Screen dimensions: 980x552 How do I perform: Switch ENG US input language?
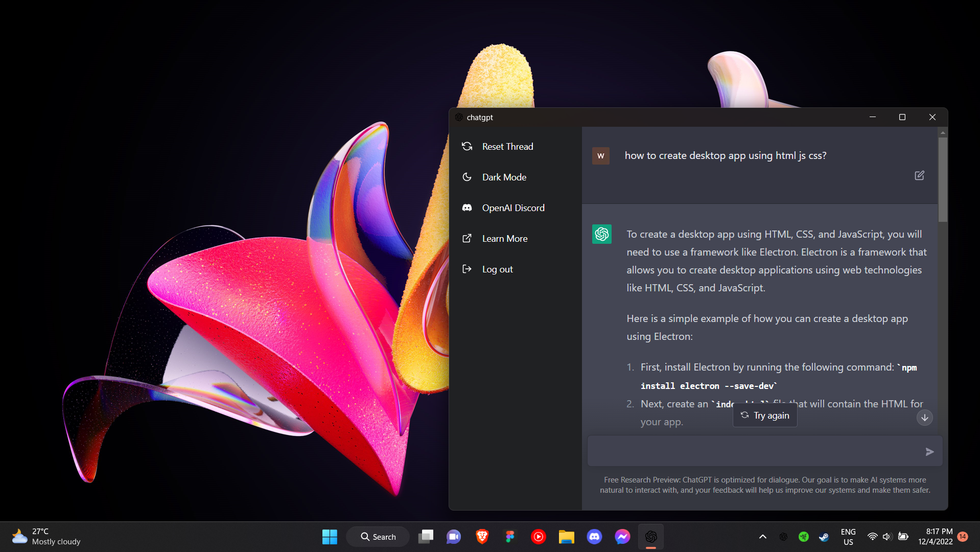(x=848, y=537)
